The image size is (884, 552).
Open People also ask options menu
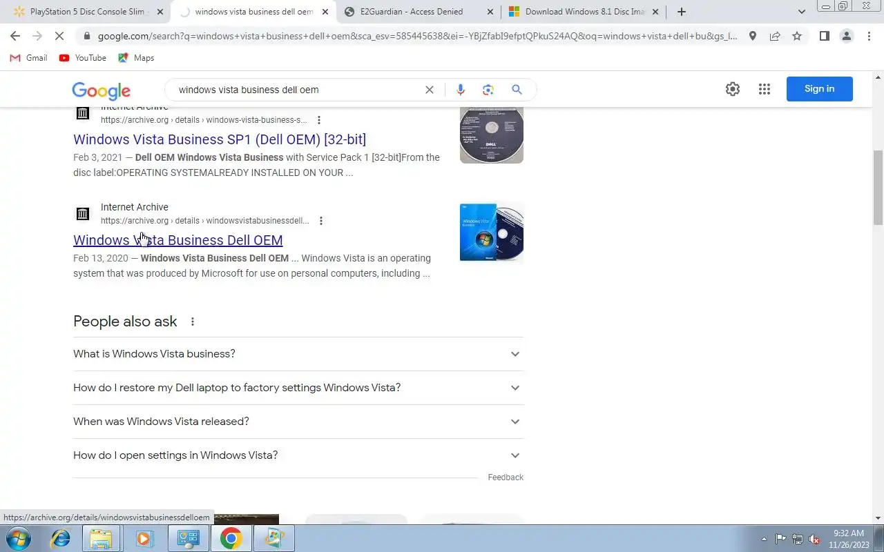(x=193, y=322)
